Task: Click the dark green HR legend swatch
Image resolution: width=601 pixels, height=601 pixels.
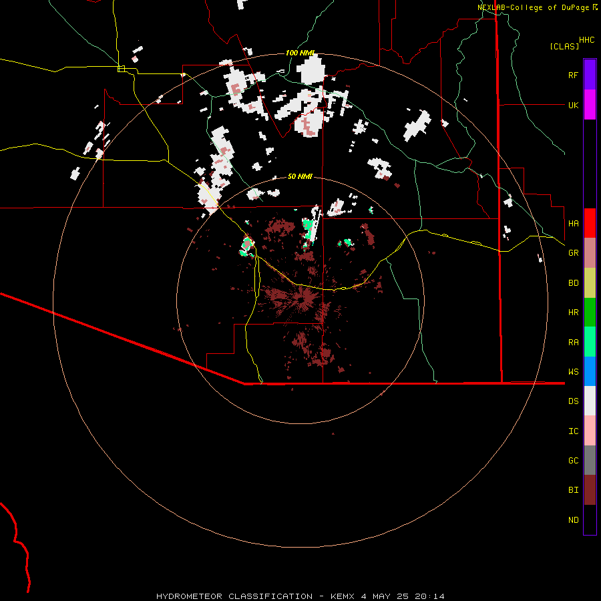Action: [590, 313]
